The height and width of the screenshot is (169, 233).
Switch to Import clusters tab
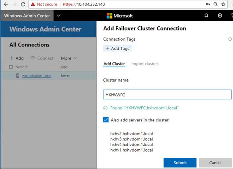[x=145, y=64]
